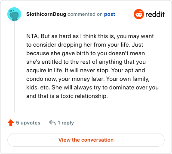The image size is (172, 154).
Task: Click the line starting "acquire in life"
Action: 86,70
